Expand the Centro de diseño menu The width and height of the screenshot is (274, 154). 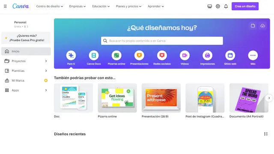pyautogui.click(x=50, y=6)
